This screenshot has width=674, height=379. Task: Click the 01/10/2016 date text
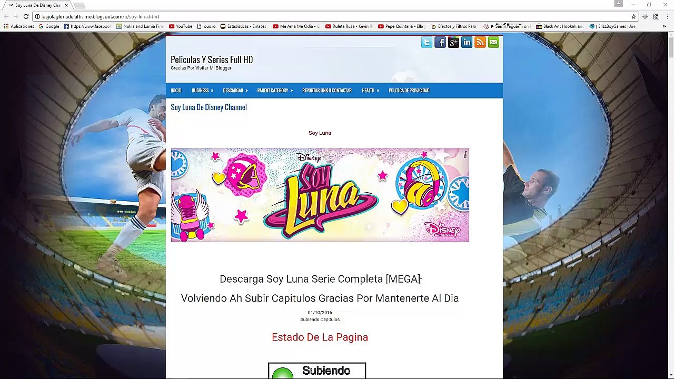(x=320, y=313)
